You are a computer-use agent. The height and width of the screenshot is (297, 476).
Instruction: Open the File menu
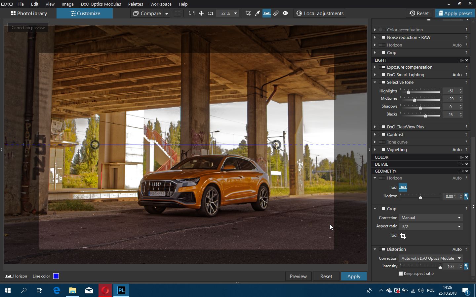(x=20, y=4)
